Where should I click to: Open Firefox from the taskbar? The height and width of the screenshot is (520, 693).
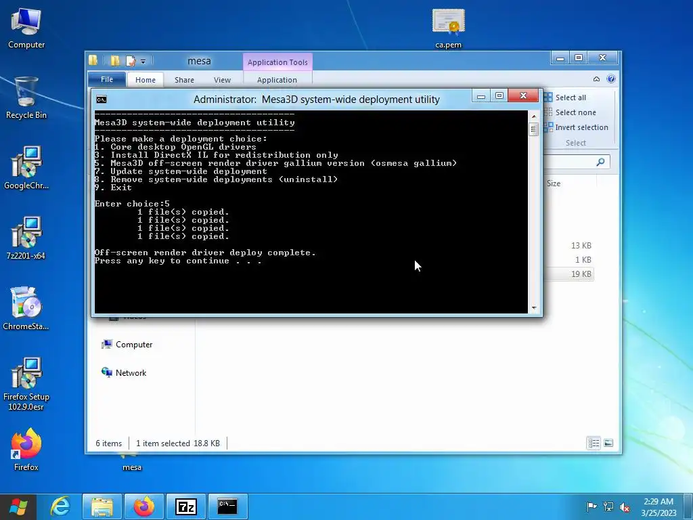point(144,506)
